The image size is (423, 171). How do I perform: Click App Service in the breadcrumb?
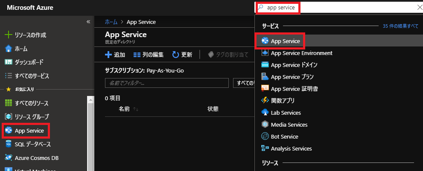click(x=141, y=22)
